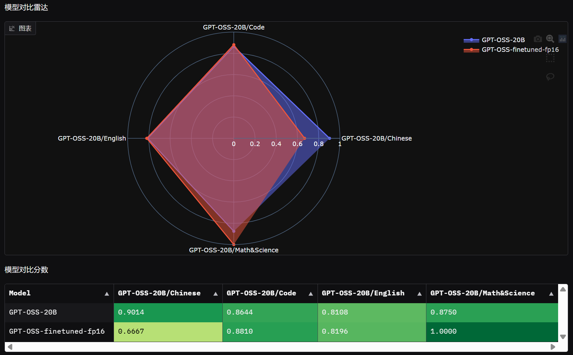The height and width of the screenshot is (355, 573).
Task: Sort by GPT-OSS-20B/Math&Science column arrow
Action: click(x=551, y=294)
